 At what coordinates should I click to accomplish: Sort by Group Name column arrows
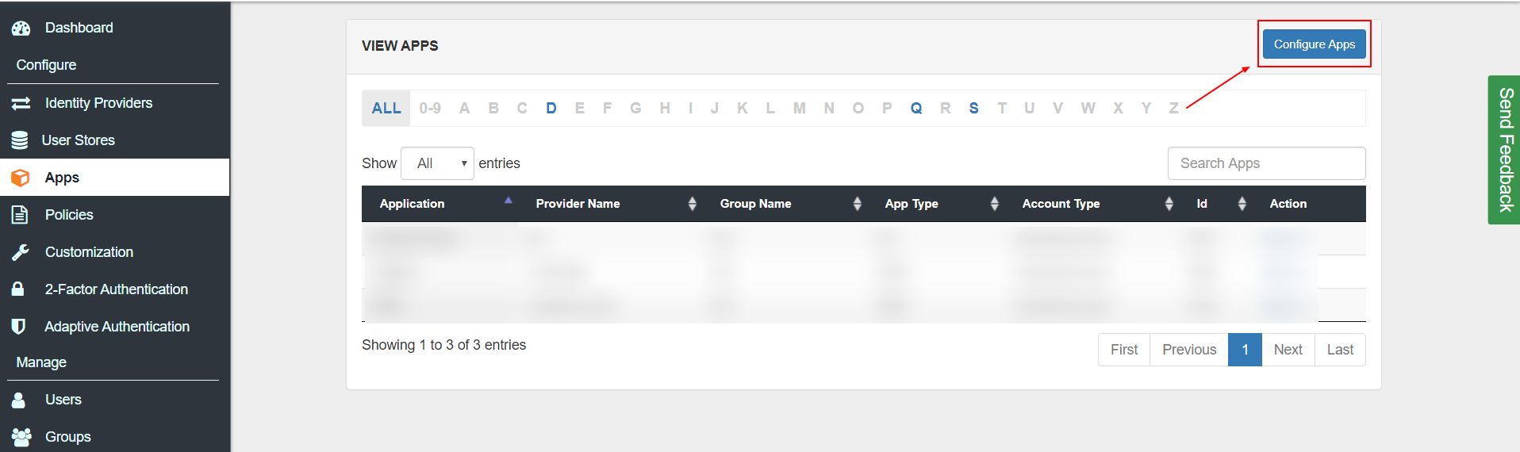[x=858, y=204]
